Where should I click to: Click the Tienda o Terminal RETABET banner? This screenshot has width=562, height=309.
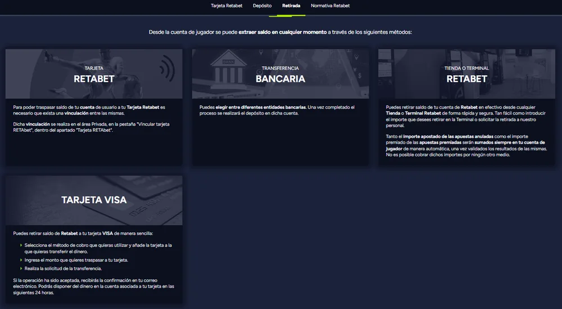[466, 74]
